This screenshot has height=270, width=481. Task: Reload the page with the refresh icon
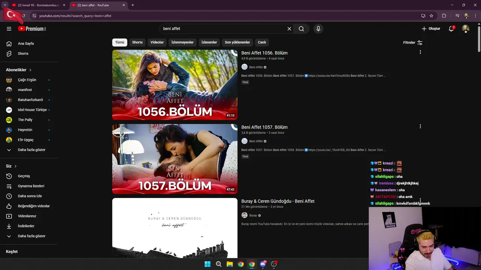coord(23,16)
